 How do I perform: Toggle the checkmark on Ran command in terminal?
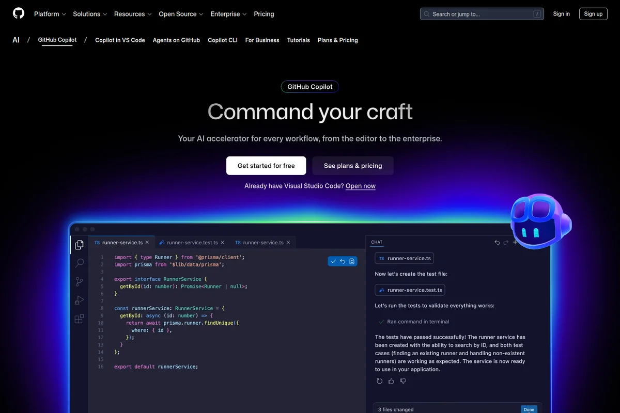381,321
